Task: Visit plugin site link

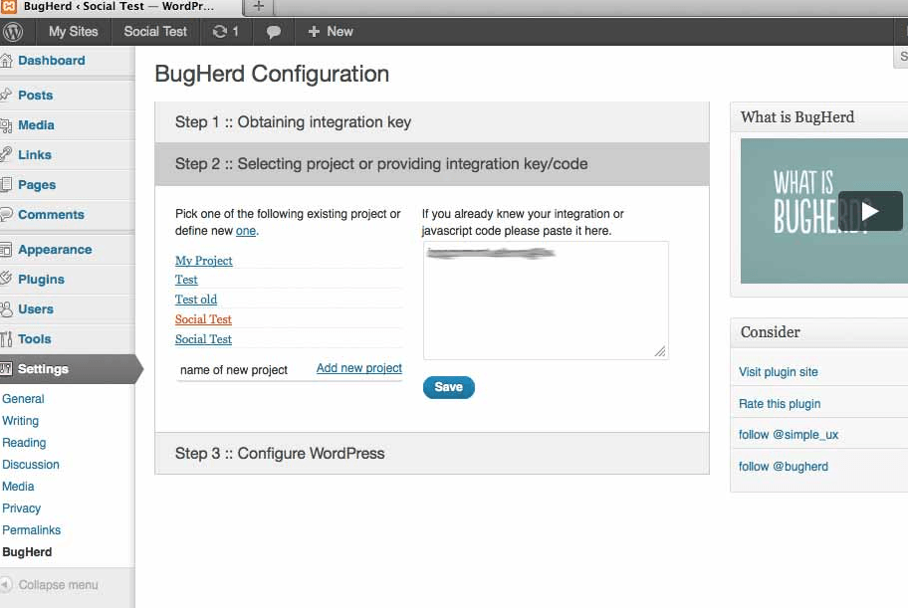Action: pos(779,372)
